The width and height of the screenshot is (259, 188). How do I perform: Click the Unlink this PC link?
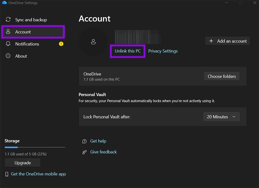(x=128, y=51)
